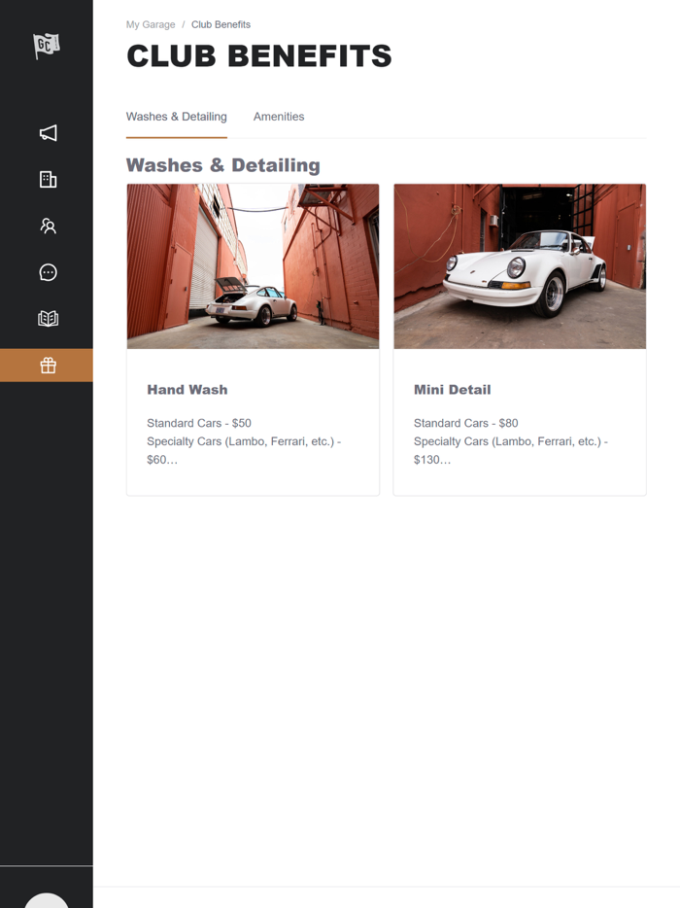Image resolution: width=680 pixels, height=908 pixels.
Task: Click the CLUB BENEFITS page title
Action: 259,56
